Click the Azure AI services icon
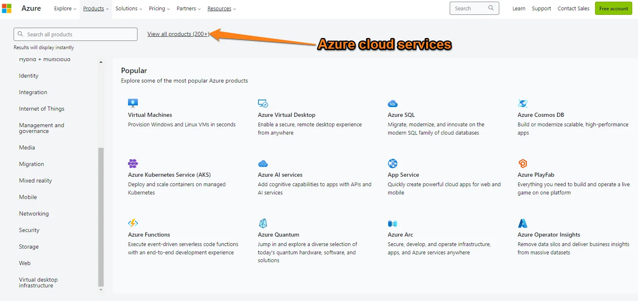638x301 pixels. pos(263,164)
